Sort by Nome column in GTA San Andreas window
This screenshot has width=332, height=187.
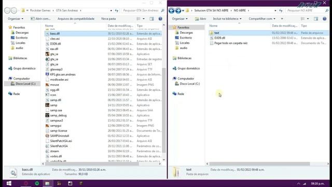[x=49, y=25]
